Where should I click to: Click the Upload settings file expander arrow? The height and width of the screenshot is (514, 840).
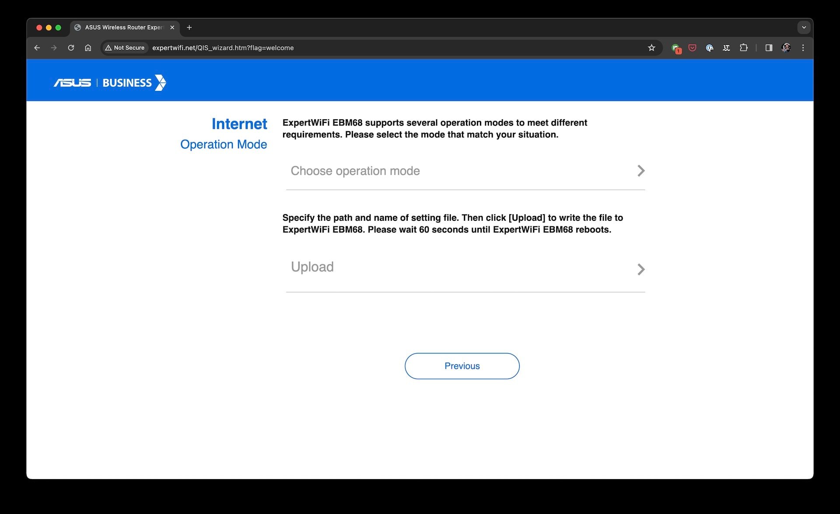pos(641,268)
